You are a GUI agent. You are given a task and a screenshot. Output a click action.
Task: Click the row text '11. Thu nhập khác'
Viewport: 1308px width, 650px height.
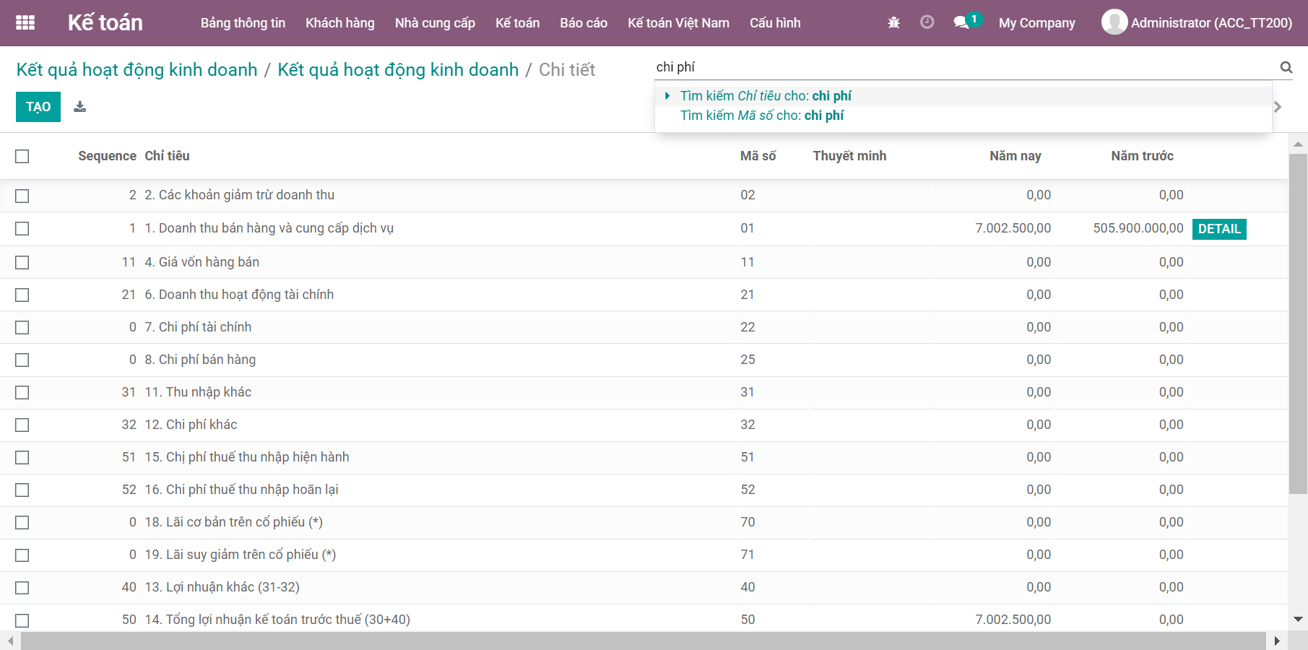(198, 392)
